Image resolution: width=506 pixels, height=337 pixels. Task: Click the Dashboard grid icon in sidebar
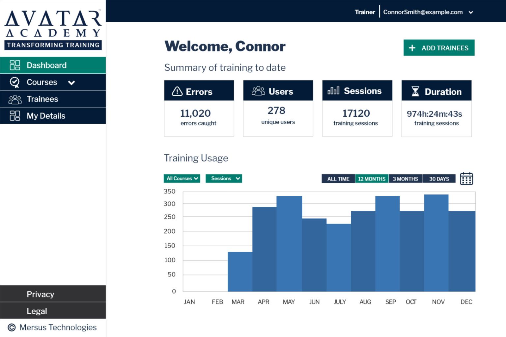(x=15, y=65)
